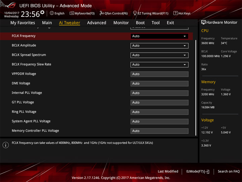The height and width of the screenshot is (182, 242).
Task: Click the GT PLL Voltage field
Action: [159, 102]
